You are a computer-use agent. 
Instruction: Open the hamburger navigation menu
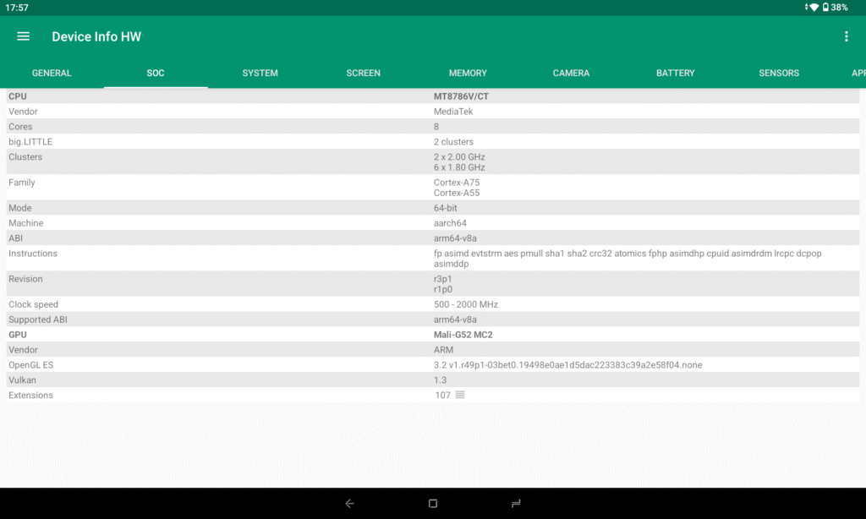pos(24,36)
